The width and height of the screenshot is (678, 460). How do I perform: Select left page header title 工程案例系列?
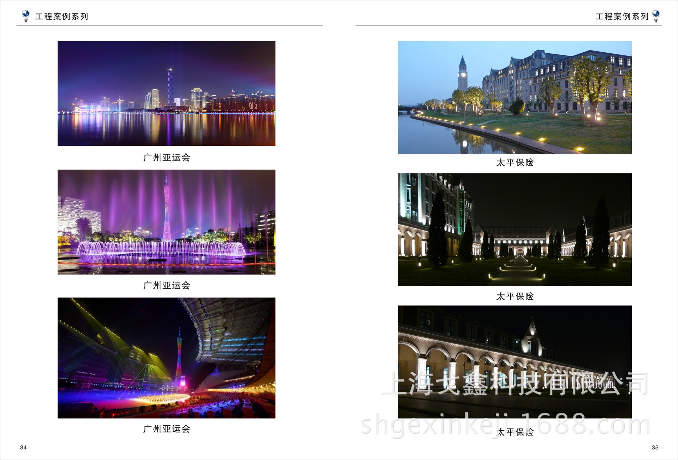(62, 17)
